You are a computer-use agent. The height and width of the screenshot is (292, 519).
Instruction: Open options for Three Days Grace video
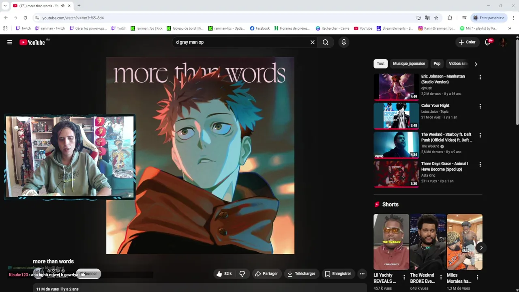(480, 165)
